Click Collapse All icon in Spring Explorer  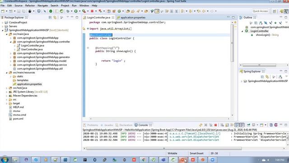(262, 77)
